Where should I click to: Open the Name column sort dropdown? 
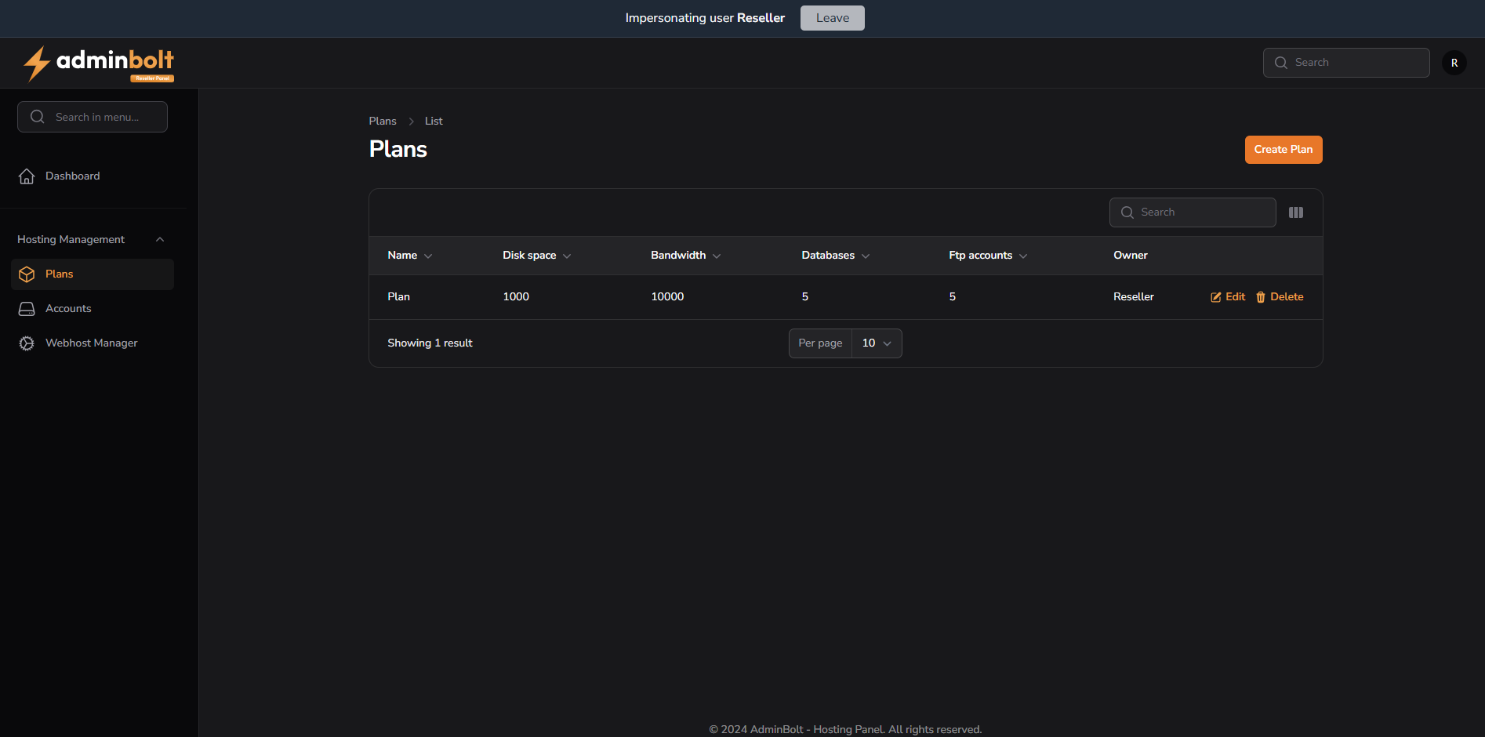(x=429, y=256)
